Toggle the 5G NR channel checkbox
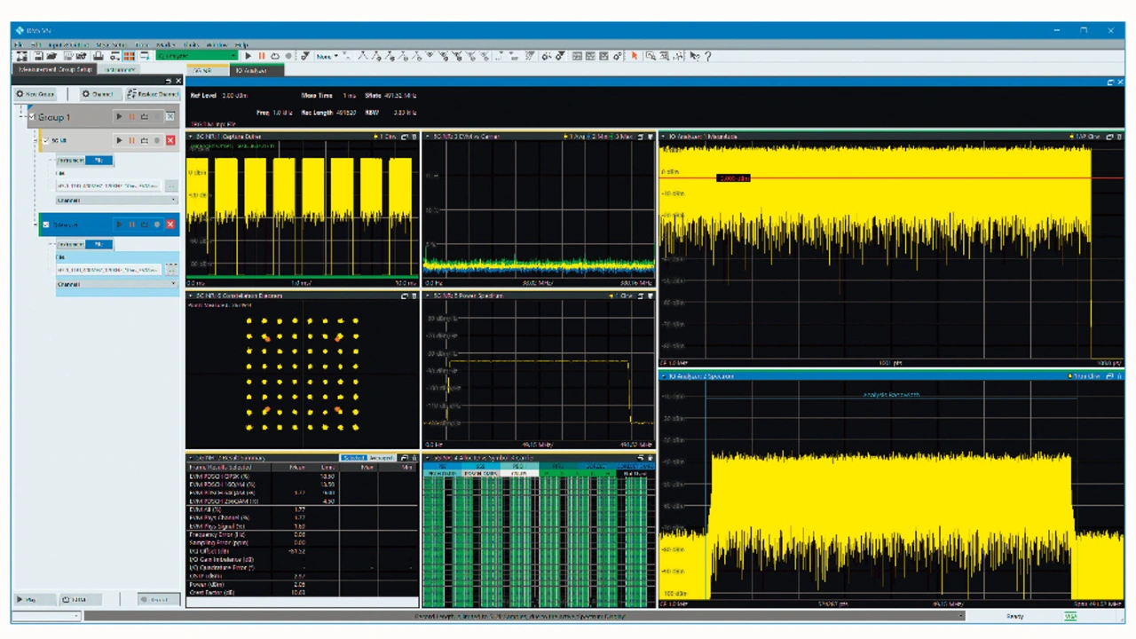 click(x=46, y=140)
